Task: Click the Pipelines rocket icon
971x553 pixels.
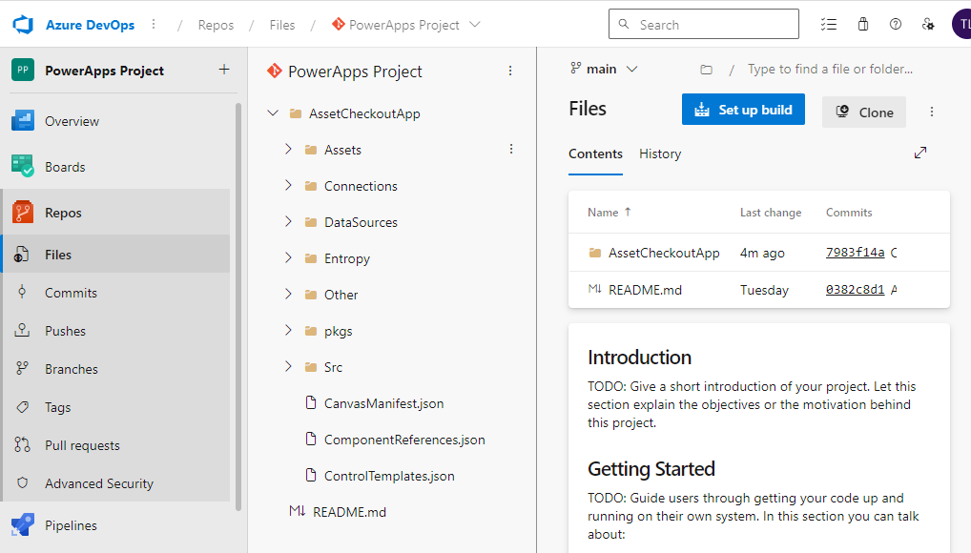Action: (x=23, y=525)
